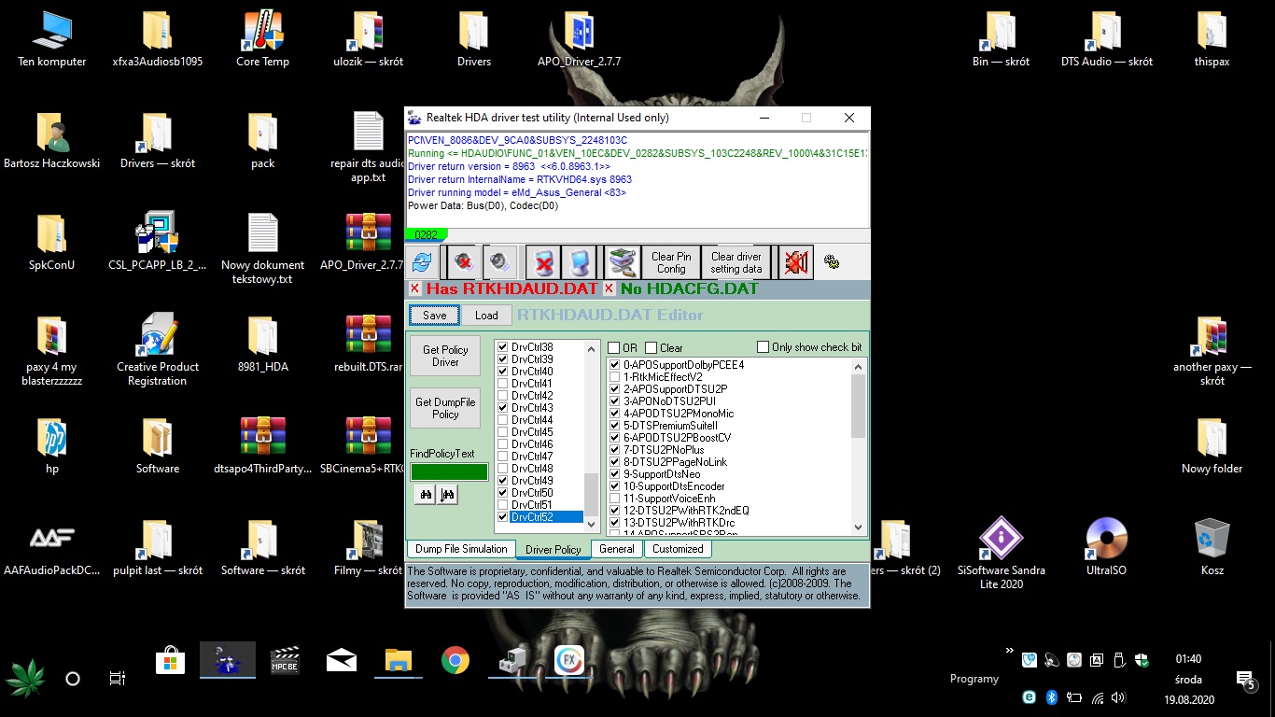Screen dimensions: 1275x717
Task: Click the red X beside No HDACFG.DAT
Action: 609,288
